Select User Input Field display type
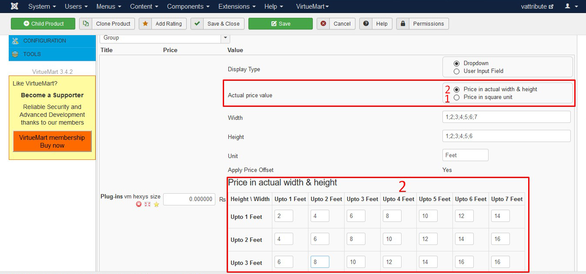This screenshot has width=586, height=274. [x=456, y=71]
